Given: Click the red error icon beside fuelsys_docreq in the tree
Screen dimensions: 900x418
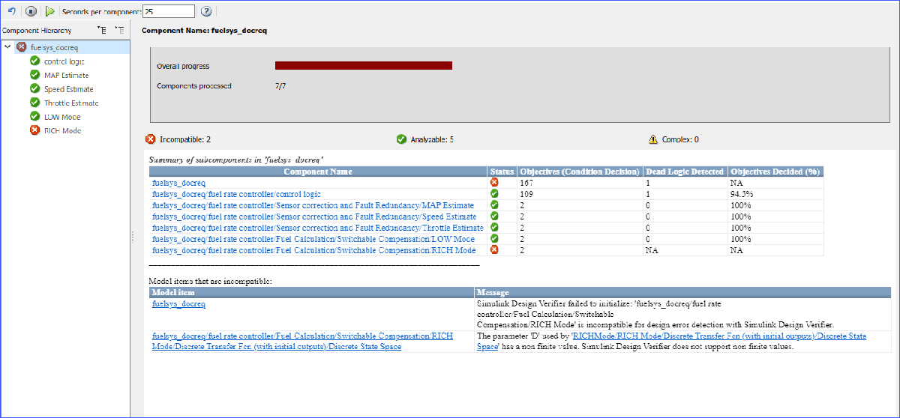Looking at the screenshot, I should pos(21,47).
